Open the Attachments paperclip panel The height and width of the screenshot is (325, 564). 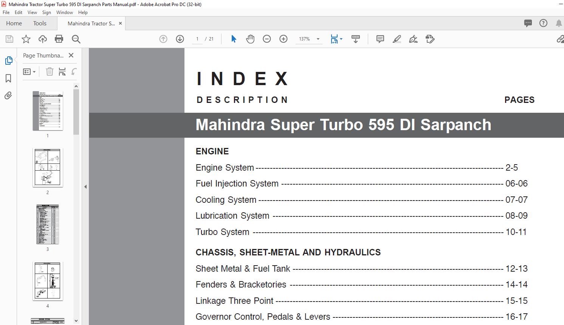pyautogui.click(x=8, y=95)
